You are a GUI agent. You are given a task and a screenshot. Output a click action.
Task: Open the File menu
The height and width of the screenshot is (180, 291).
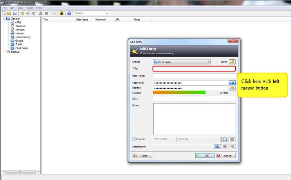(x=5, y=8)
